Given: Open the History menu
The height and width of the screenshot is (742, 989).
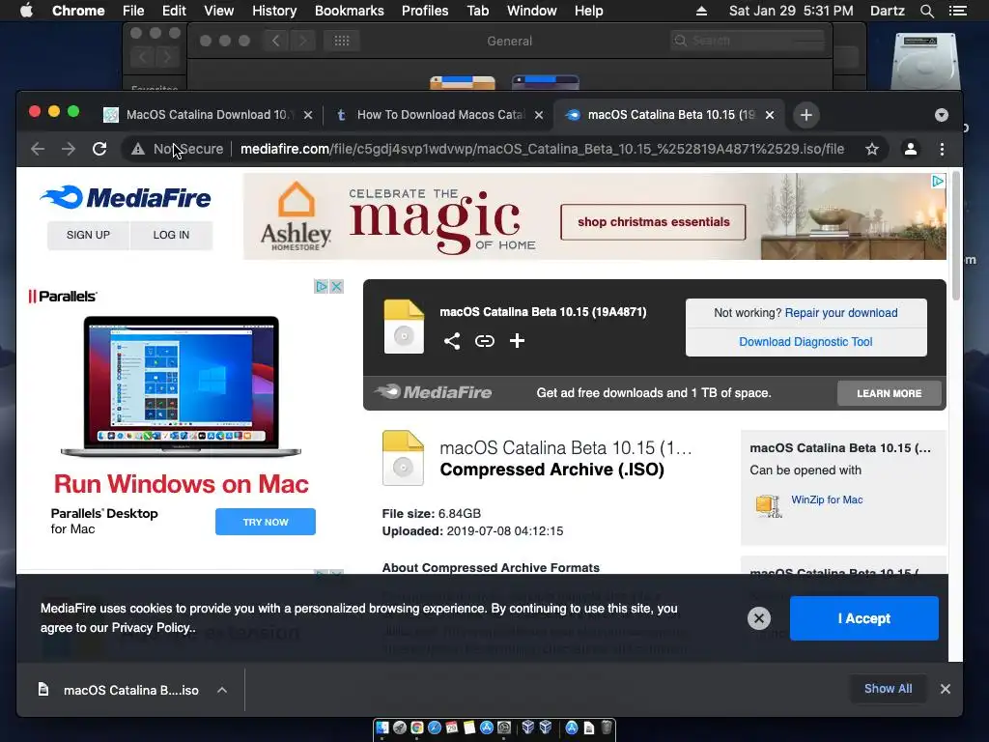Looking at the screenshot, I should coord(274,11).
